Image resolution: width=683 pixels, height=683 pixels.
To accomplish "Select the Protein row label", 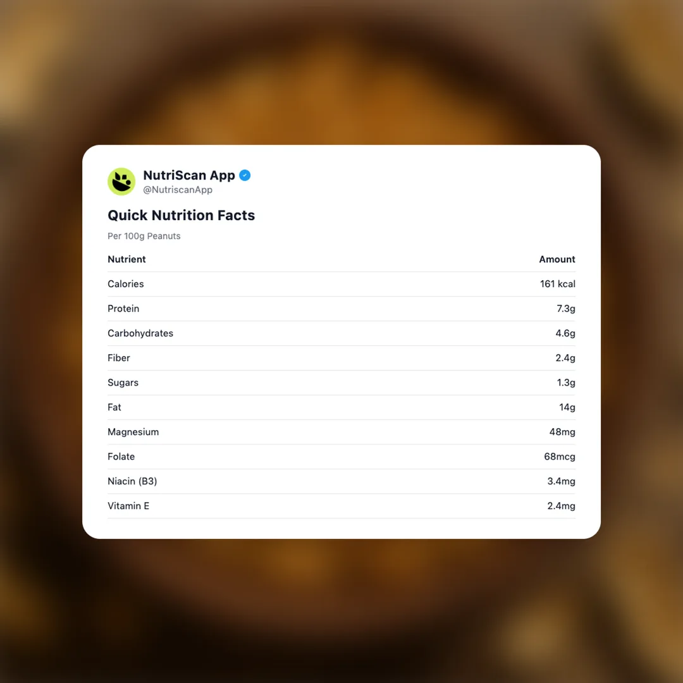I will (x=123, y=309).
